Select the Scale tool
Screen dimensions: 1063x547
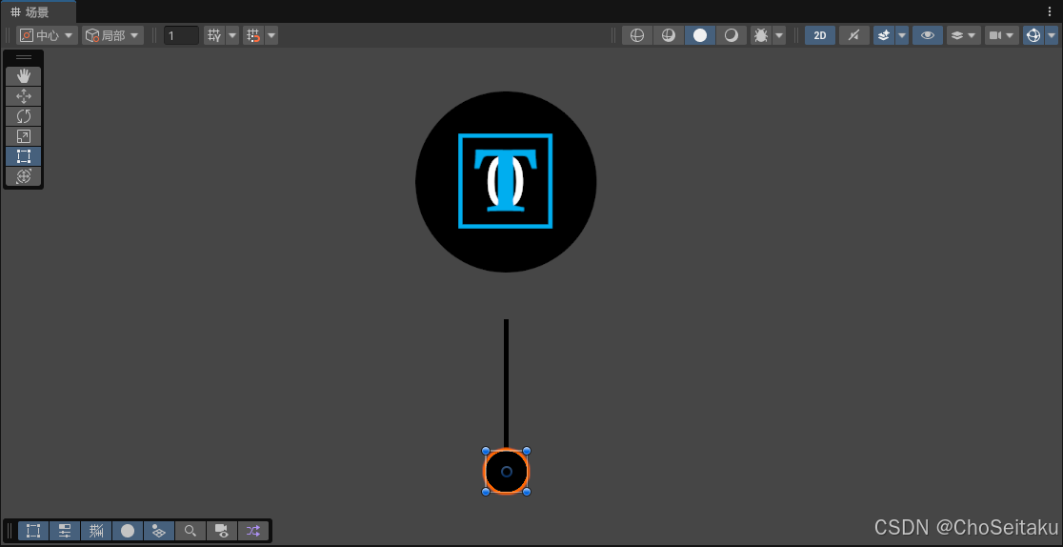(x=24, y=136)
